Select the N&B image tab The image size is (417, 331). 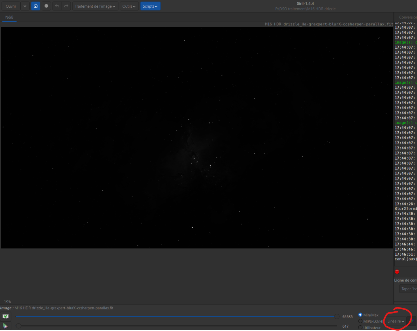(9, 17)
